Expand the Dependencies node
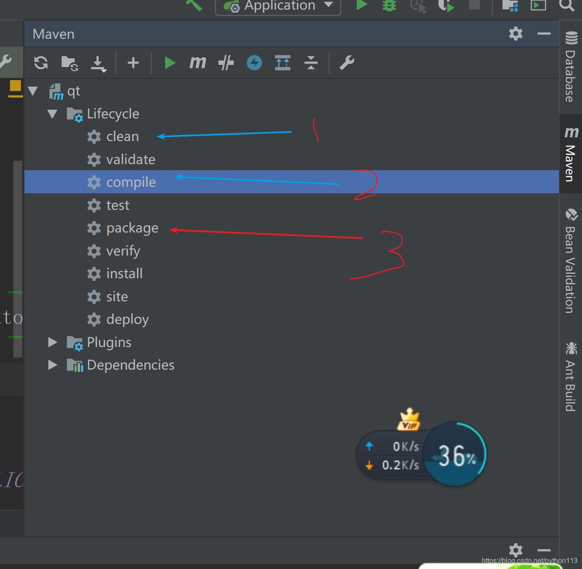Viewport: 582px width, 569px height. 53,365
